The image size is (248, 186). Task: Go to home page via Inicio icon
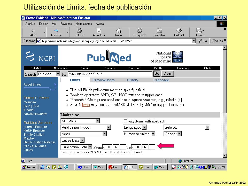(x=118, y=30)
